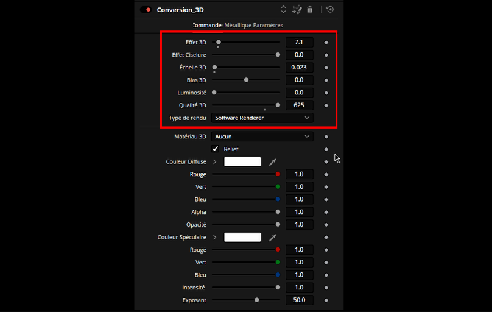Delete the Conversion_3D effect with the trash icon
This screenshot has height=312, width=492.
pos(310,10)
